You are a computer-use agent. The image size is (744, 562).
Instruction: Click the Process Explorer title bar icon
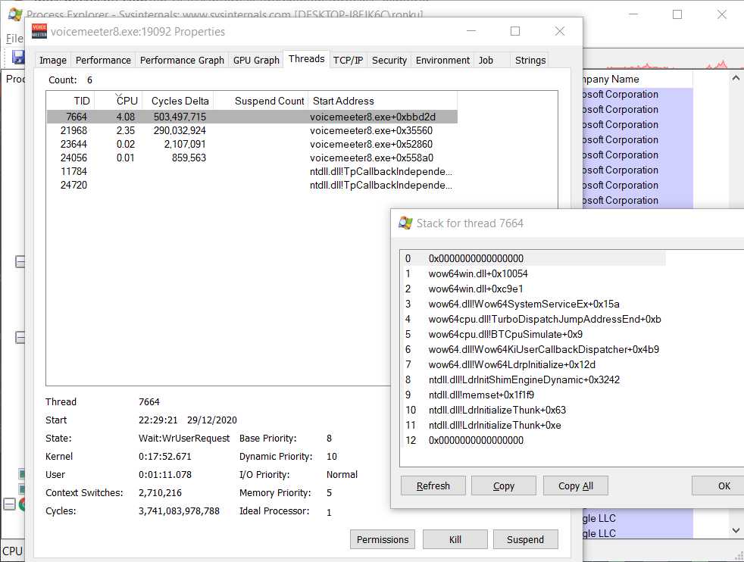coord(14,14)
